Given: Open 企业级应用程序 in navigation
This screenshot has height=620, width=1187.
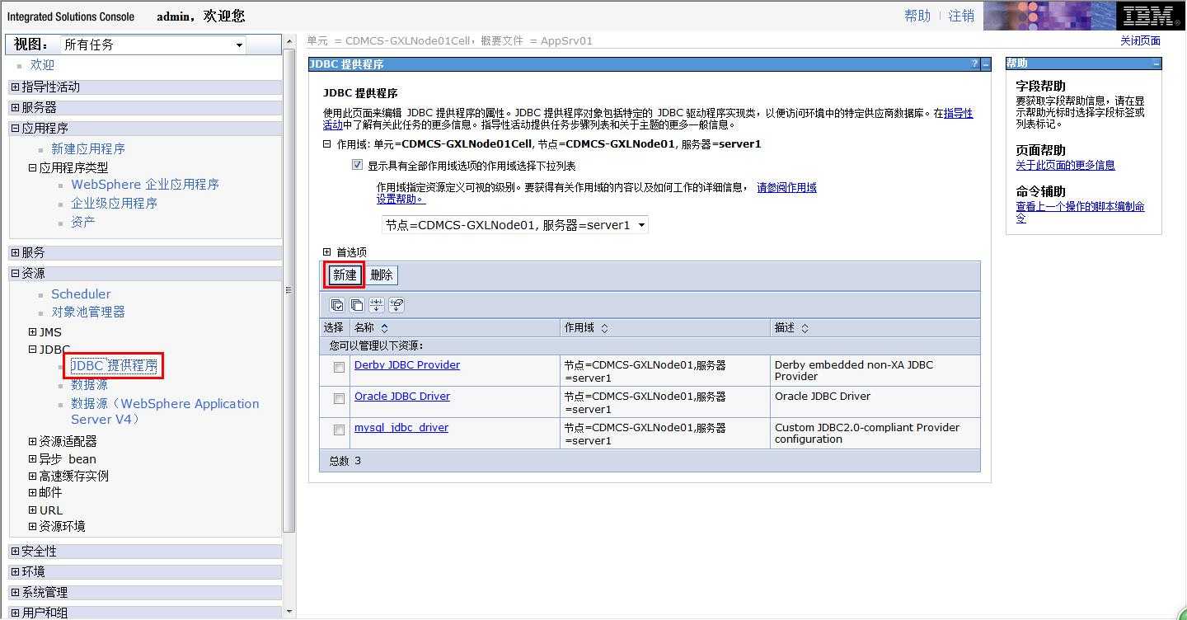Looking at the screenshot, I should point(114,204).
